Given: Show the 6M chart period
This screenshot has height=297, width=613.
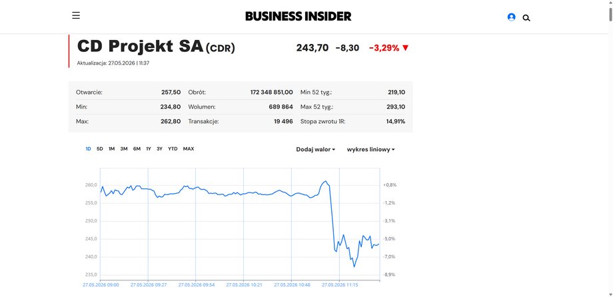Looking at the screenshot, I should point(137,149).
